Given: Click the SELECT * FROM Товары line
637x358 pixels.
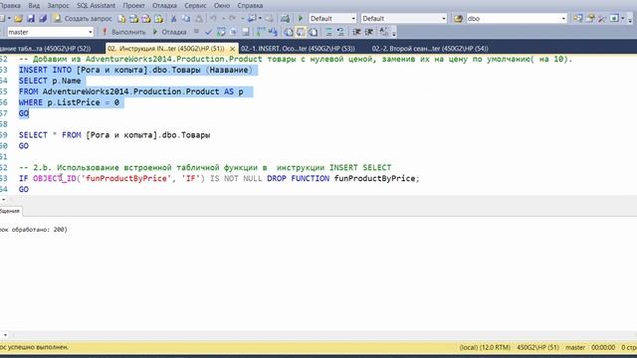Looking at the screenshot, I should 114,135.
